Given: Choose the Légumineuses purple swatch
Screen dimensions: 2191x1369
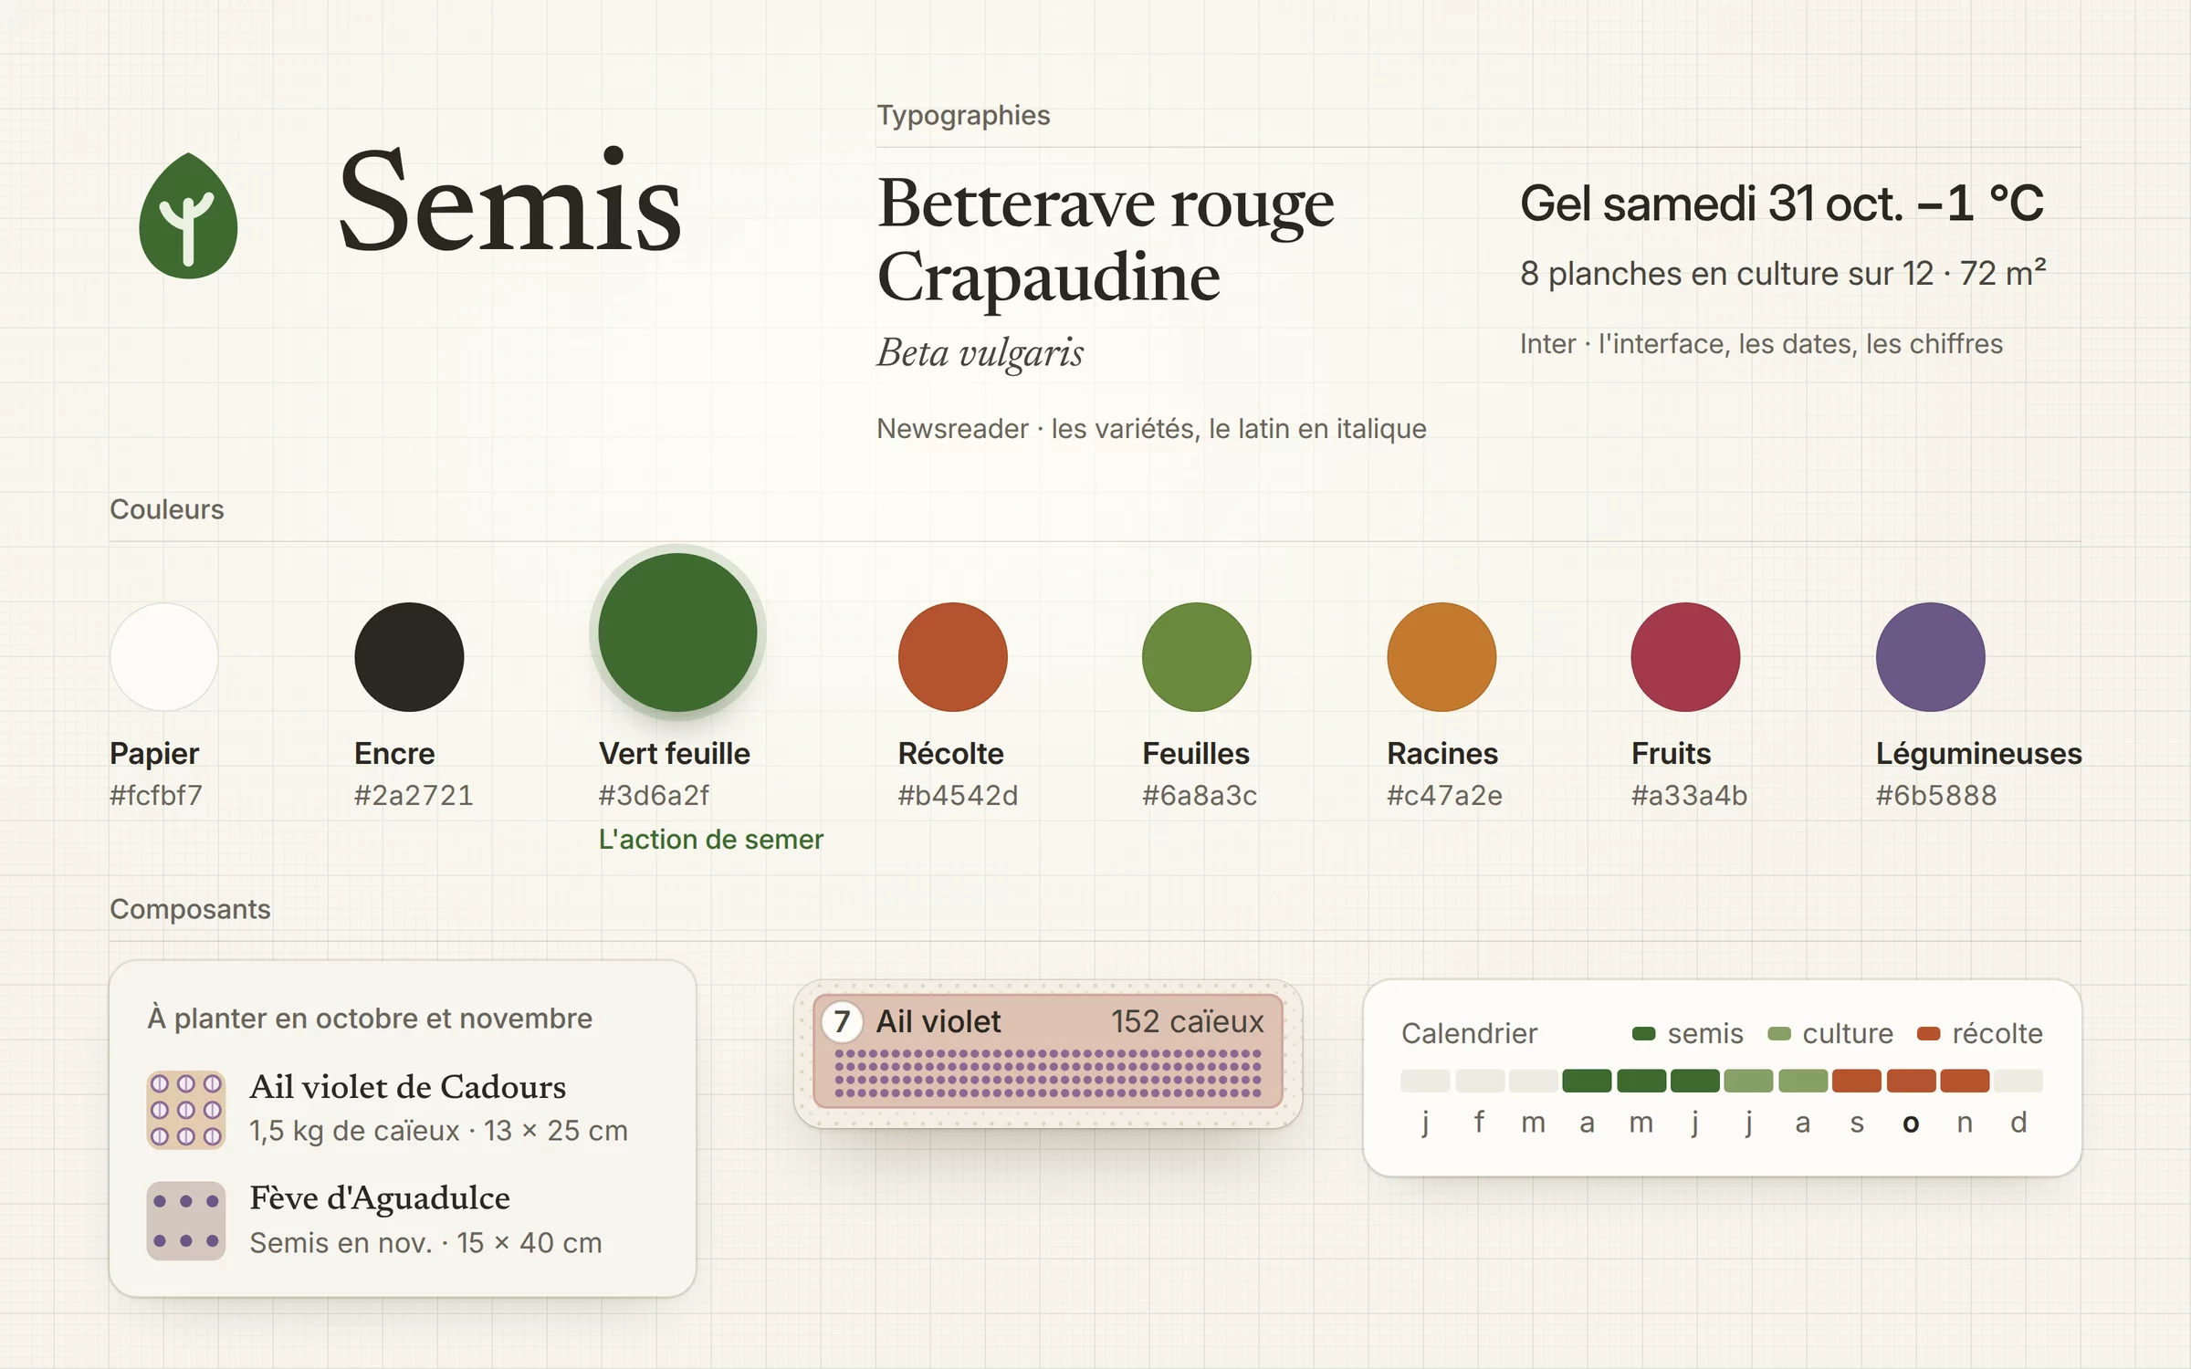Looking at the screenshot, I should pos(1930,656).
